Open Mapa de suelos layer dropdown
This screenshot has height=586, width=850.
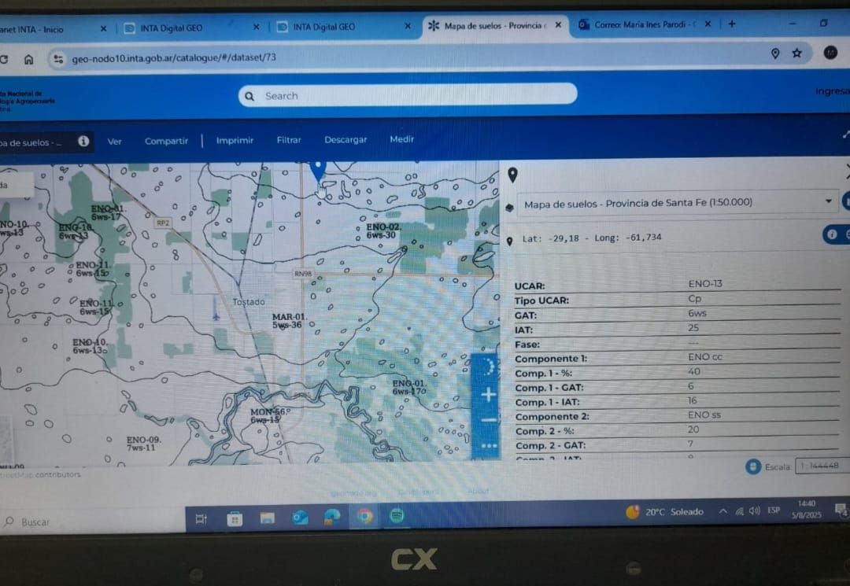pyautogui.click(x=827, y=202)
